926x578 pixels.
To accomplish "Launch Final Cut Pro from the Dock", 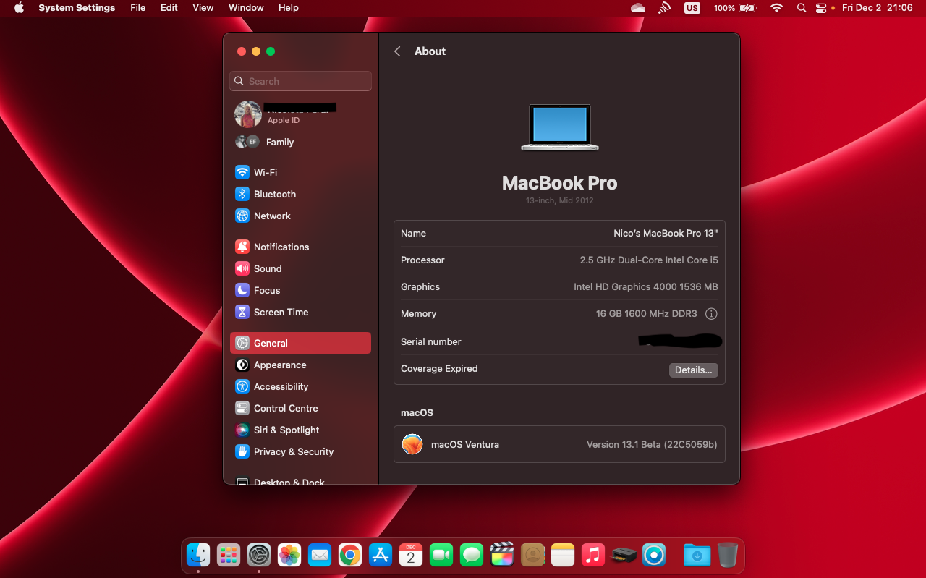I will click(x=502, y=555).
